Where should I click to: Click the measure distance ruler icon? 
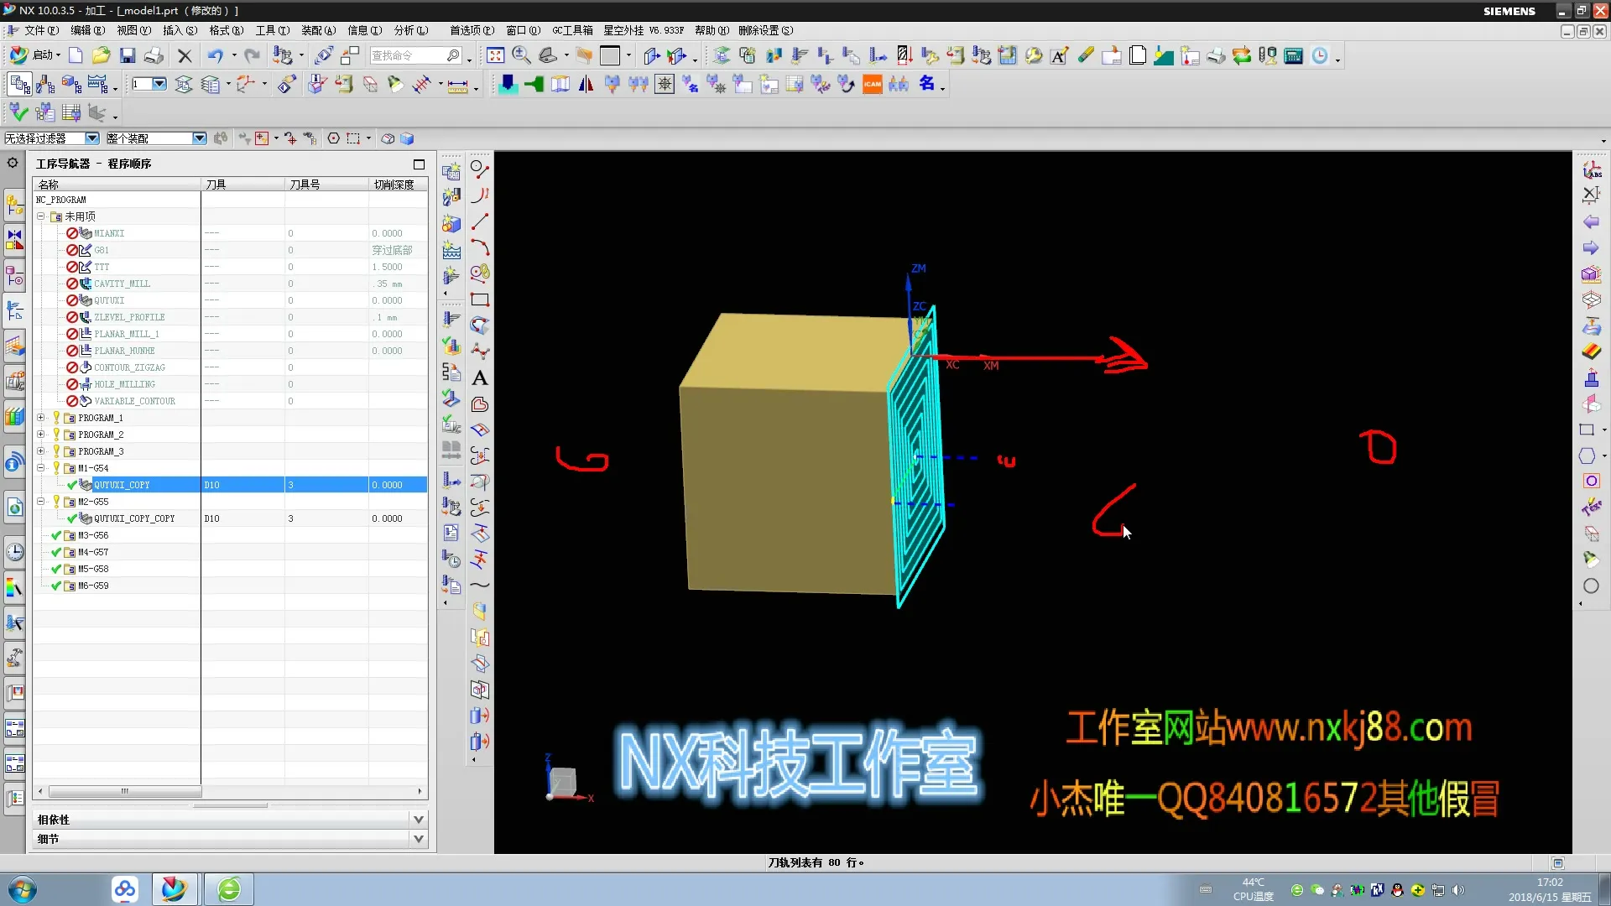pyautogui.click(x=457, y=85)
